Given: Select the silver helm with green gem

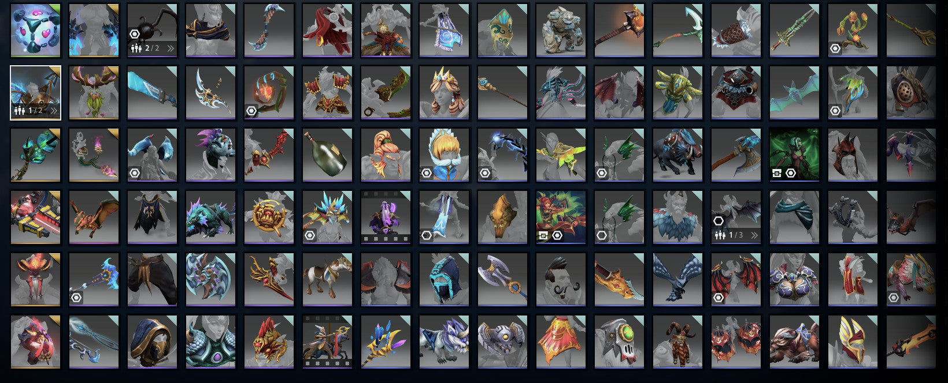Looking at the screenshot, I should (619, 341).
